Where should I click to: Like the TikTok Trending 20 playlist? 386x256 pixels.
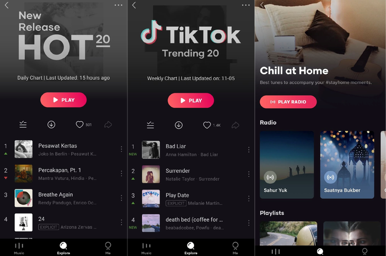207,125
